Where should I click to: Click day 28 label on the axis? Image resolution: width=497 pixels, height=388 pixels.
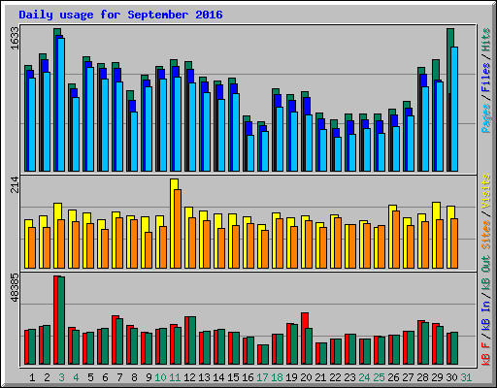point(422,377)
